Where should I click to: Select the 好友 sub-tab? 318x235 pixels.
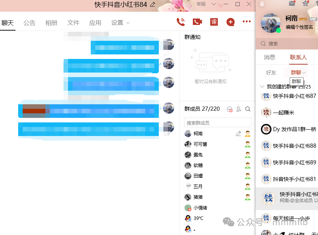(271, 73)
